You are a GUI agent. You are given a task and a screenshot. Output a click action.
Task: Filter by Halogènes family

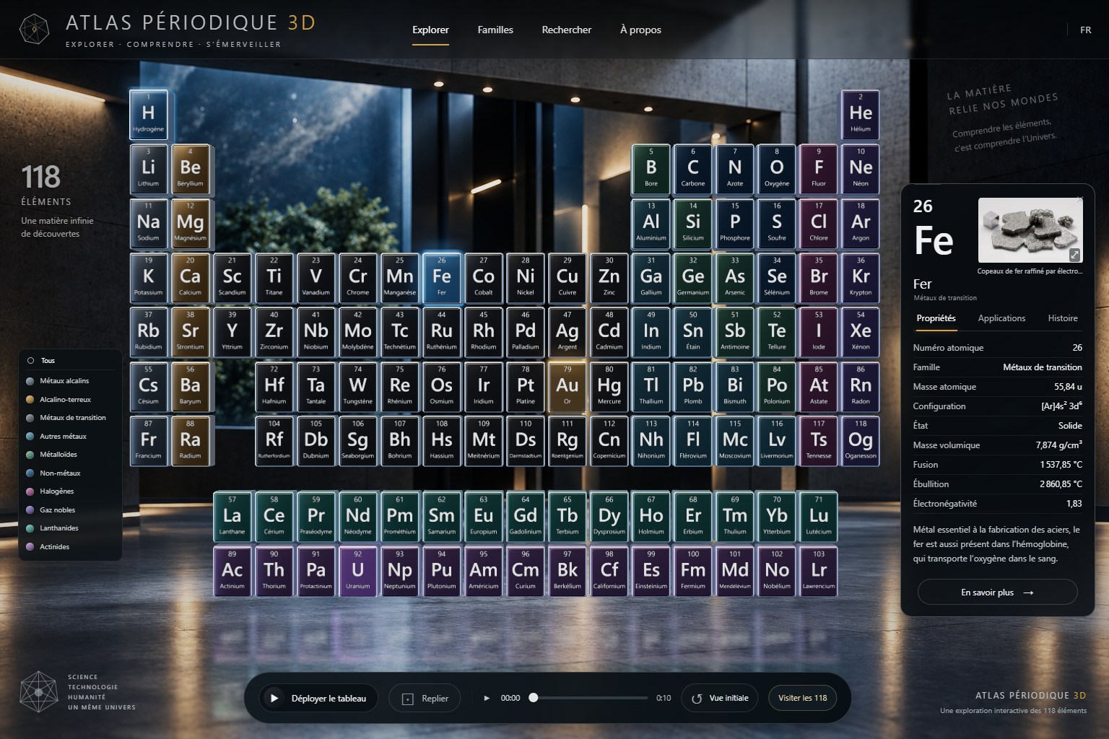tap(70, 491)
